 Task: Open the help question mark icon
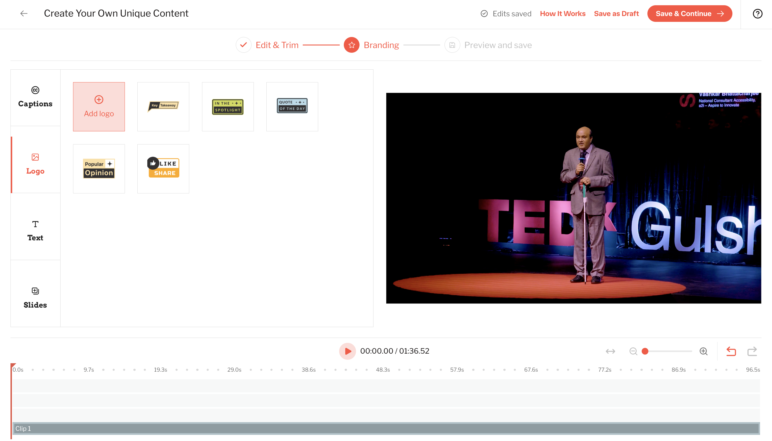[x=757, y=14]
